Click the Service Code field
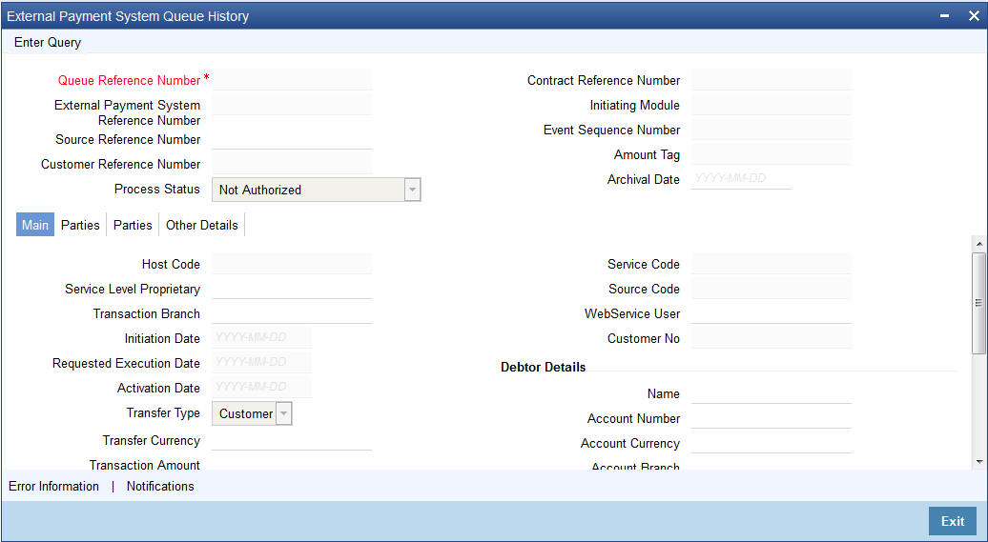The image size is (988, 542). 772,264
